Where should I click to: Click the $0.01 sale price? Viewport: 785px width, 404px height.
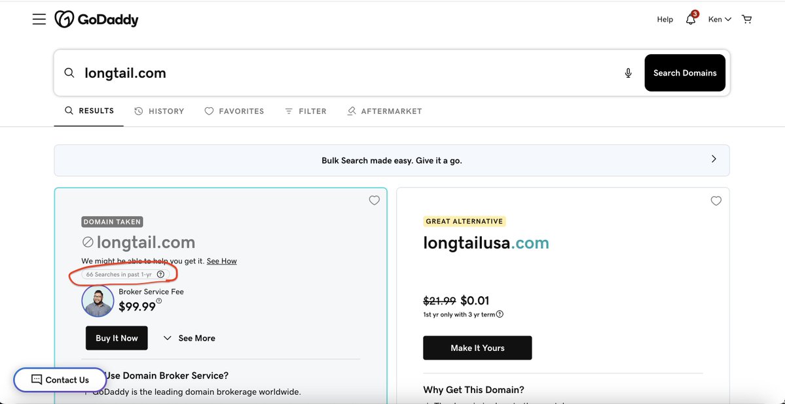[x=475, y=301]
